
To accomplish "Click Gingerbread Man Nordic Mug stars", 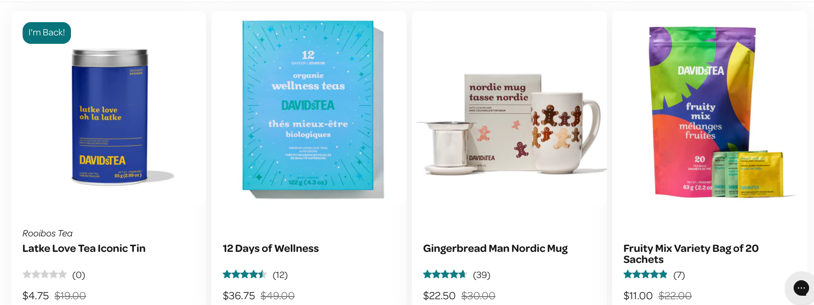I will 445,274.
